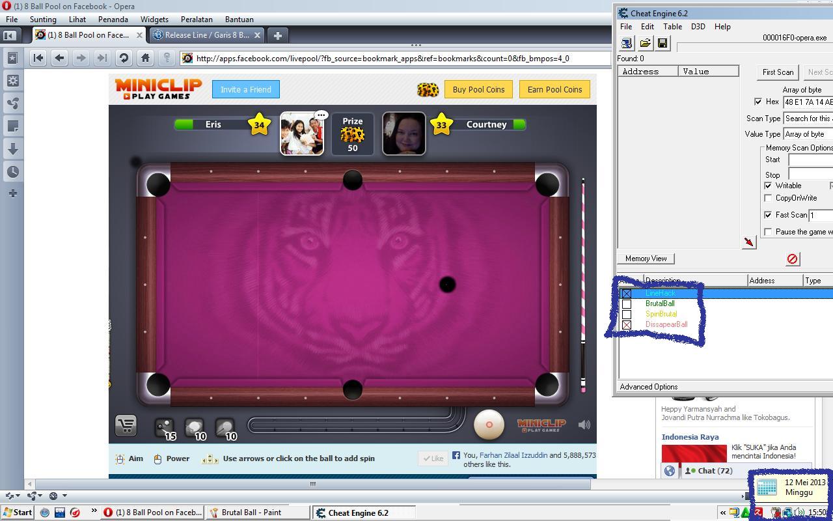833x521 pixels.
Task: Click the page horizontal scrollbar thumb
Action: tap(312, 484)
